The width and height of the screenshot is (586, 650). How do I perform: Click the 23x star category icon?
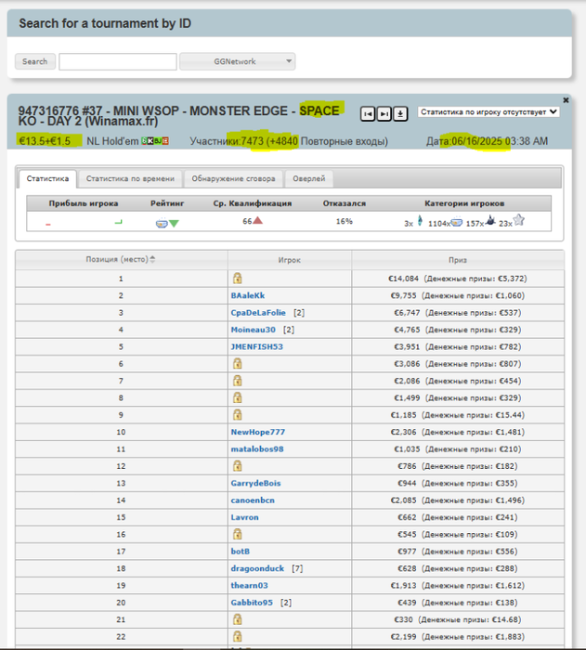point(519,220)
